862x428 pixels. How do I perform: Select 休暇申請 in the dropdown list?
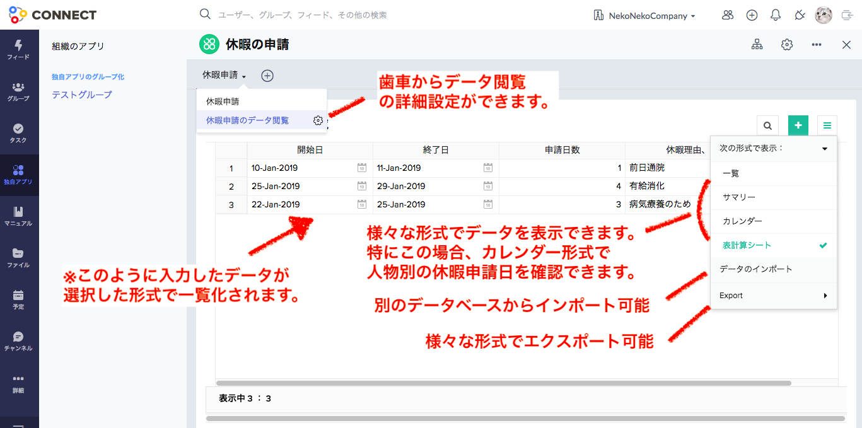pyautogui.click(x=262, y=101)
